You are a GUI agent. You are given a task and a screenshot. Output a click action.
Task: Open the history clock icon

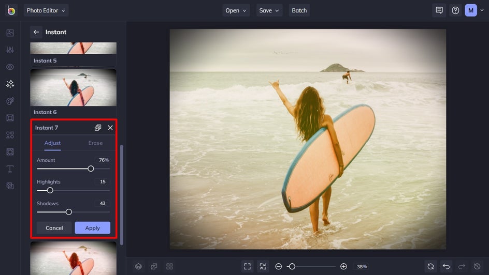477,266
